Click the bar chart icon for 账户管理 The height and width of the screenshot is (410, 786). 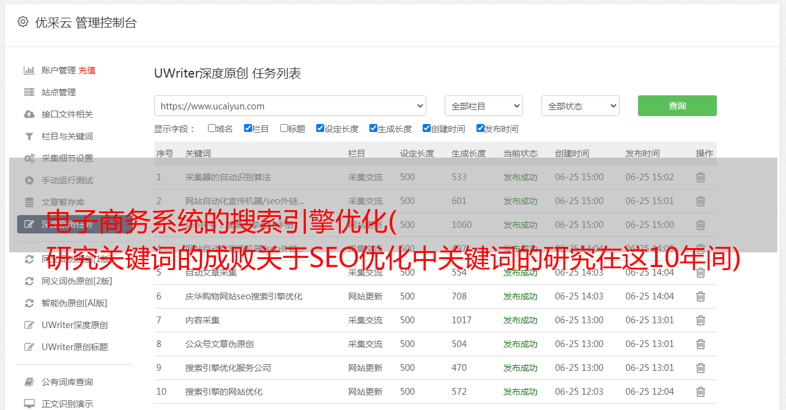pyautogui.click(x=29, y=70)
